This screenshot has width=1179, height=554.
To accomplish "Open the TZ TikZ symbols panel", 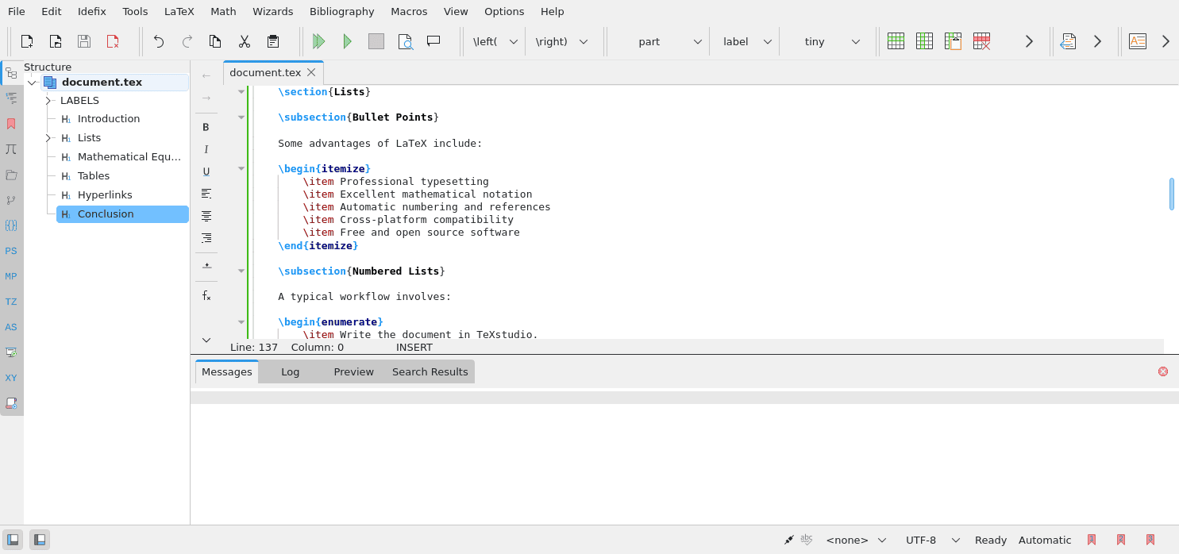I will tap(11, 302).
